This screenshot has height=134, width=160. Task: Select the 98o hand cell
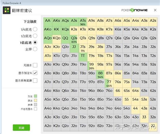point(92,74)
